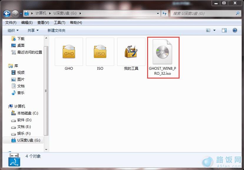The height and width of the screenshot is (170, 244).
Task: Open the 工具(T) menu
Action: click(59, 23)
